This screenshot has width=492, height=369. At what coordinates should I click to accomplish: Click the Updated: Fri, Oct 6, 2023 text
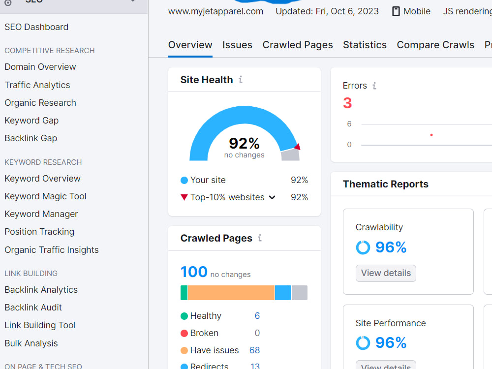(327, 12)
